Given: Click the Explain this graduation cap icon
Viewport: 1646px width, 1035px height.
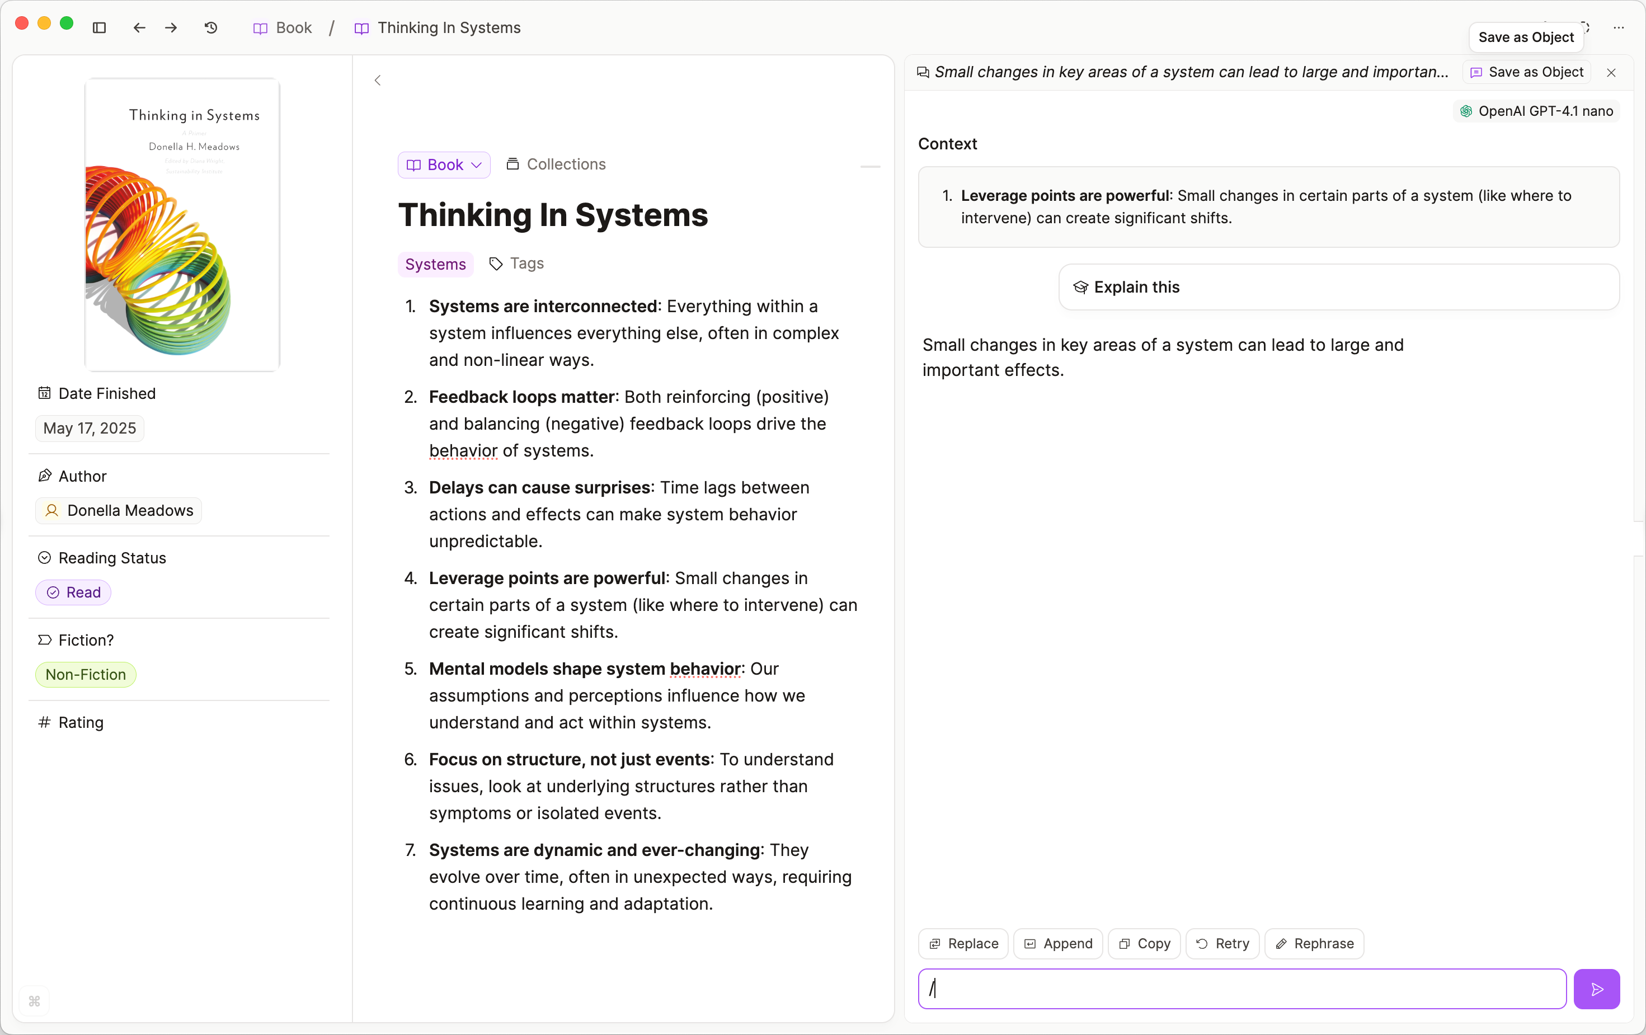Looking at the screenshot, I should tap(1081, 287).
